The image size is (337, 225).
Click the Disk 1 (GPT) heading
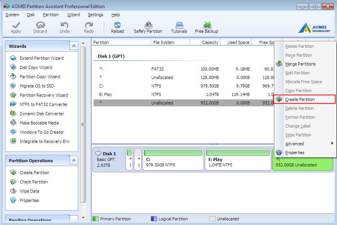coord(111,56)
